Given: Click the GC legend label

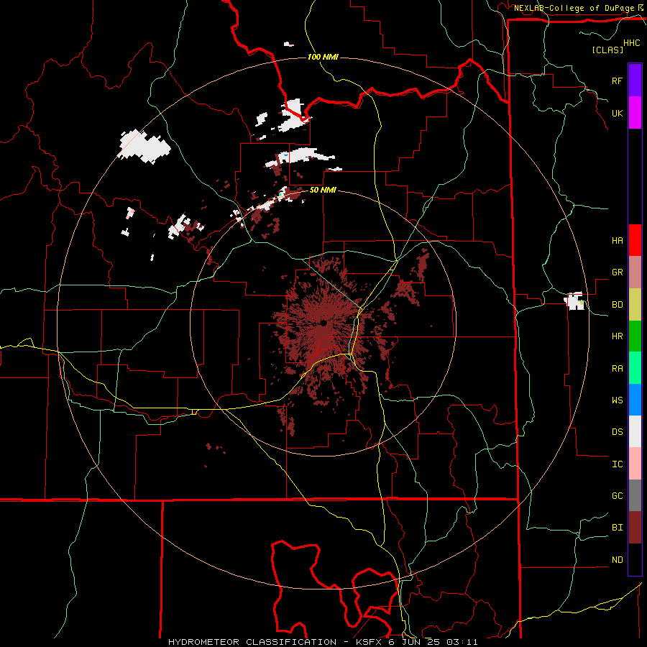Looking at the screenshot, I should point(618,496).
